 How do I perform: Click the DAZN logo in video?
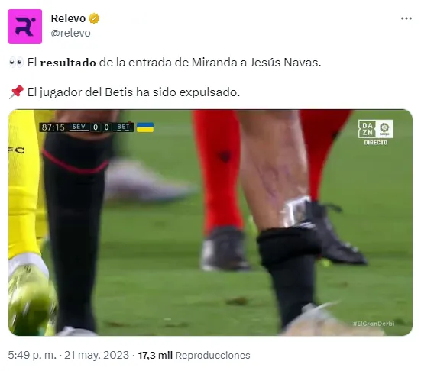tap(367, 129)
